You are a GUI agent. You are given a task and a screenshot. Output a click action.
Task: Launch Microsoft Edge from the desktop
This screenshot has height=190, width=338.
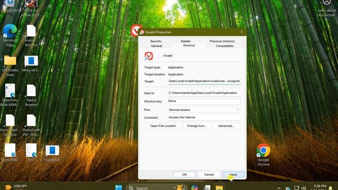tap(10, 35)
